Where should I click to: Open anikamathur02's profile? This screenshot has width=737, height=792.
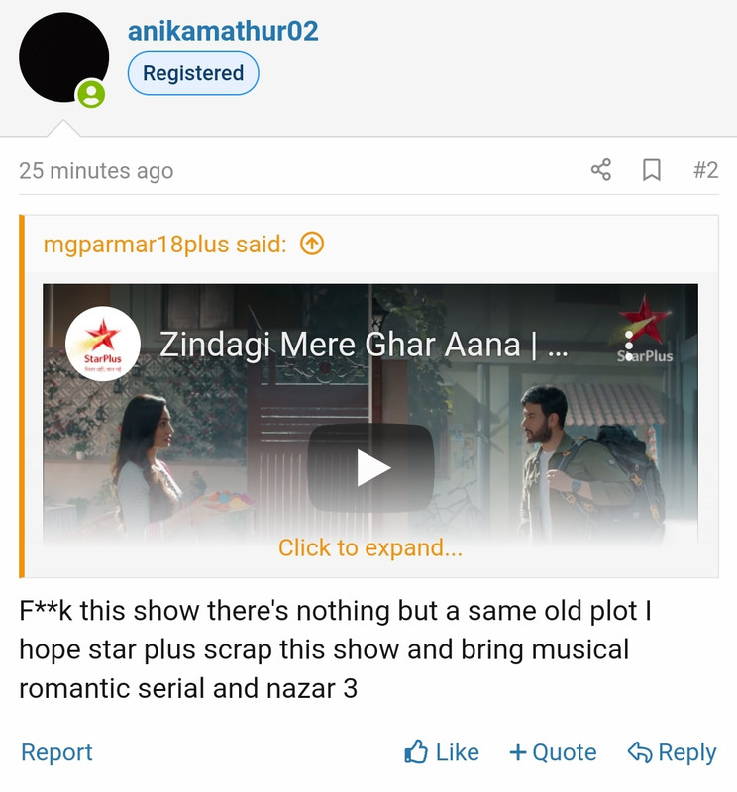[x=223, y=31]
